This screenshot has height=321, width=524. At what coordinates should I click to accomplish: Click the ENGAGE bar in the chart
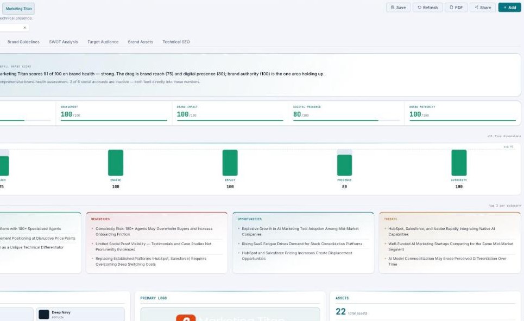pos(116,163)
